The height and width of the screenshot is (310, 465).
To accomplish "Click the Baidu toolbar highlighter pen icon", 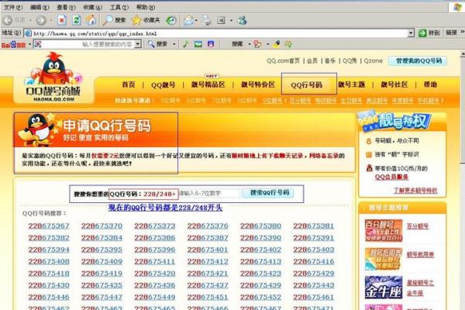I will (277, 44).
